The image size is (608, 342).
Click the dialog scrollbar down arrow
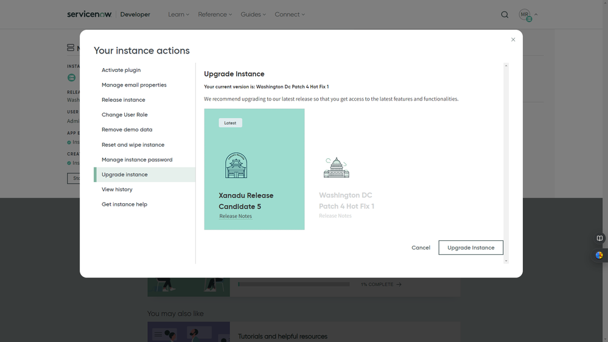[506, 261]
